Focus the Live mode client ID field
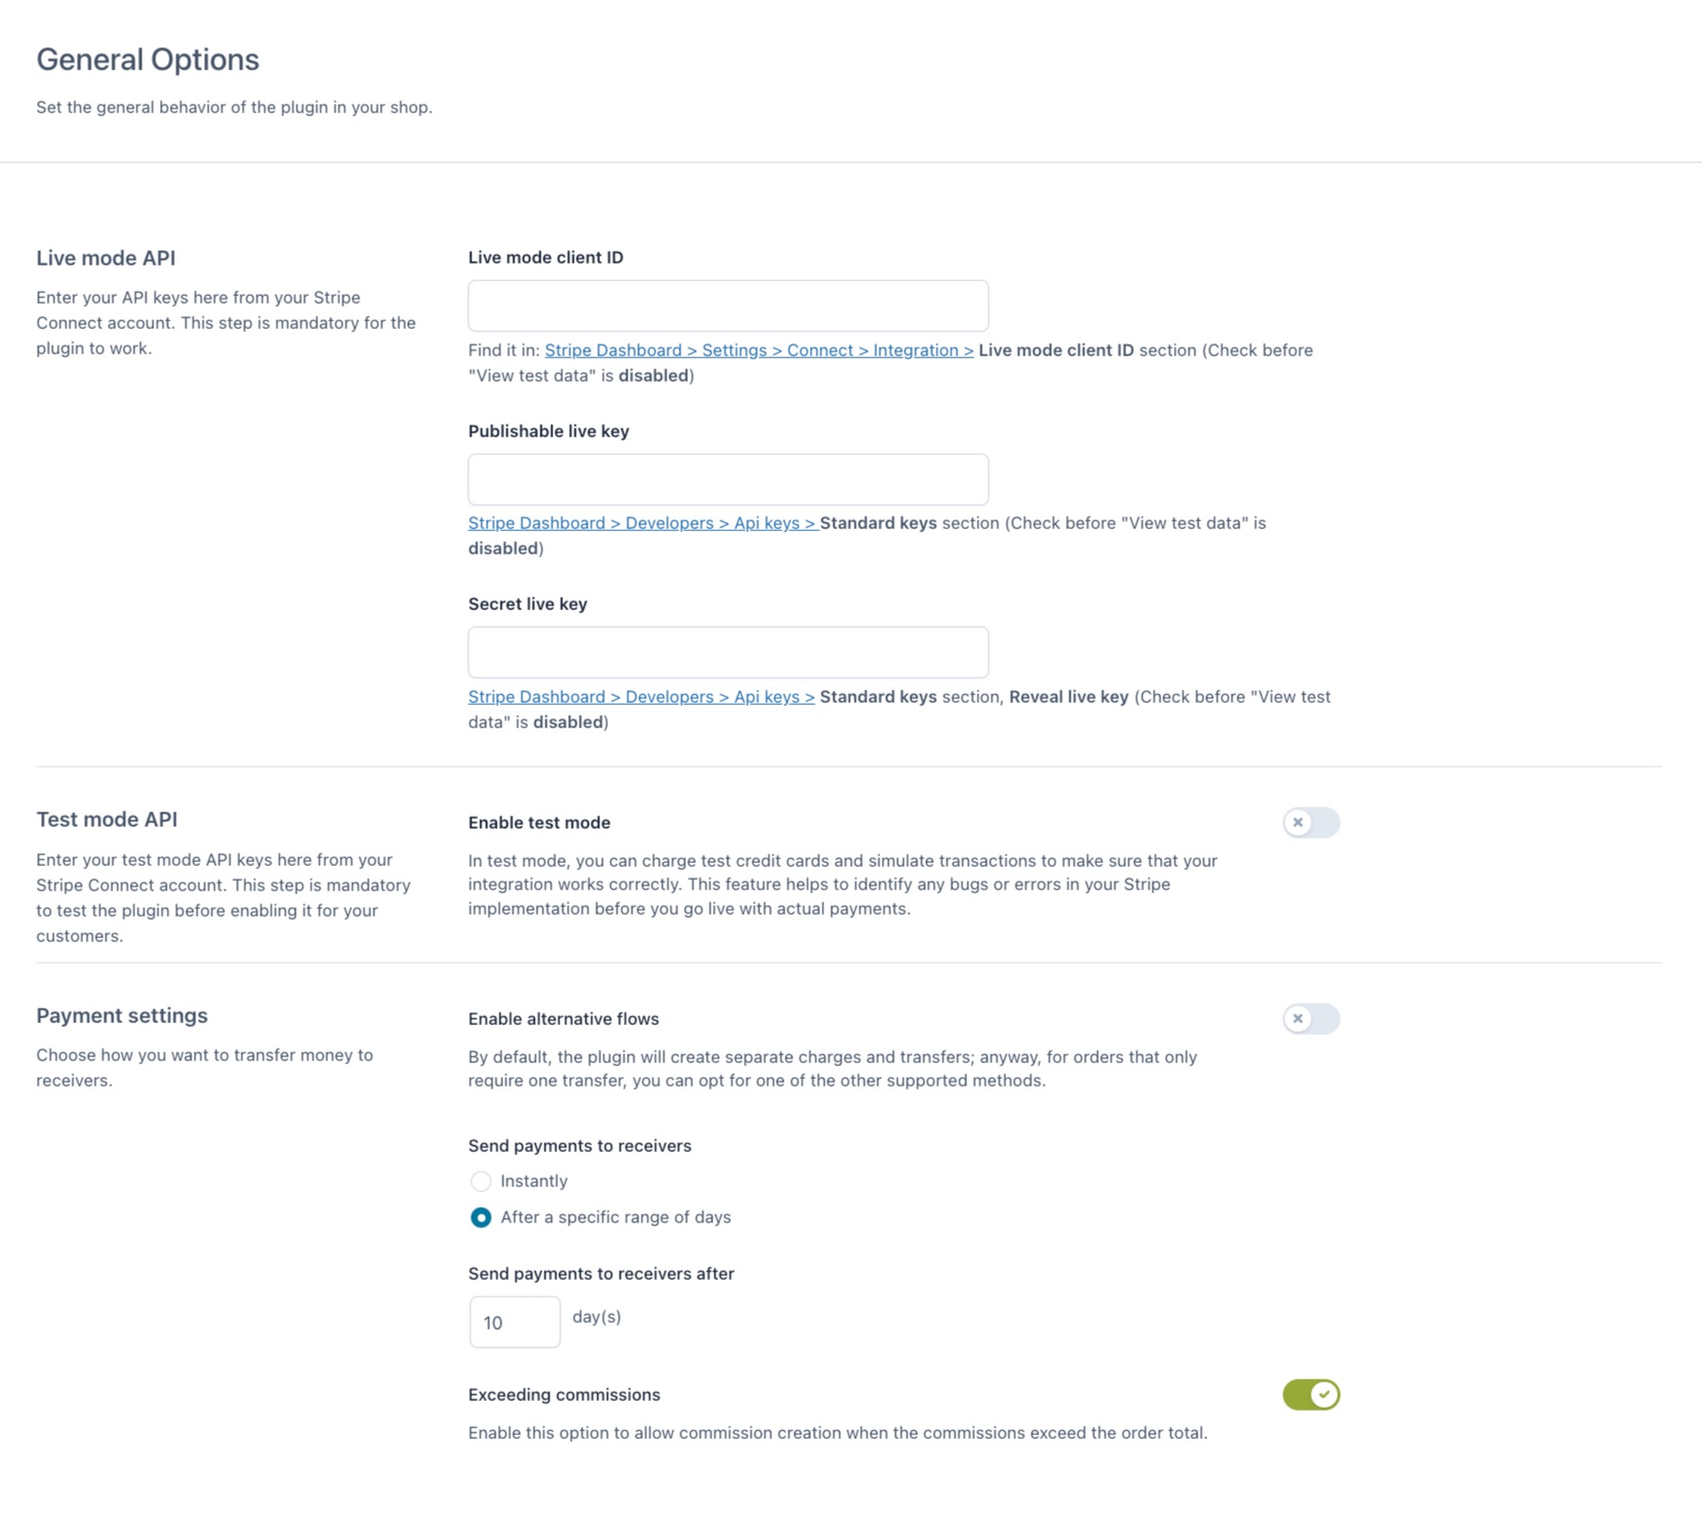The width and height of the screenshot is (1702, 1519). (728, 306)
